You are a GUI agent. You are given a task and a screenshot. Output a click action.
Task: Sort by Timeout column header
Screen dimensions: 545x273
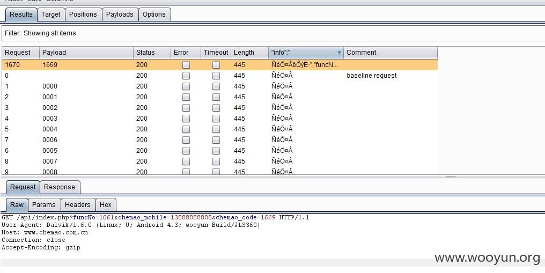click(216, 53)
